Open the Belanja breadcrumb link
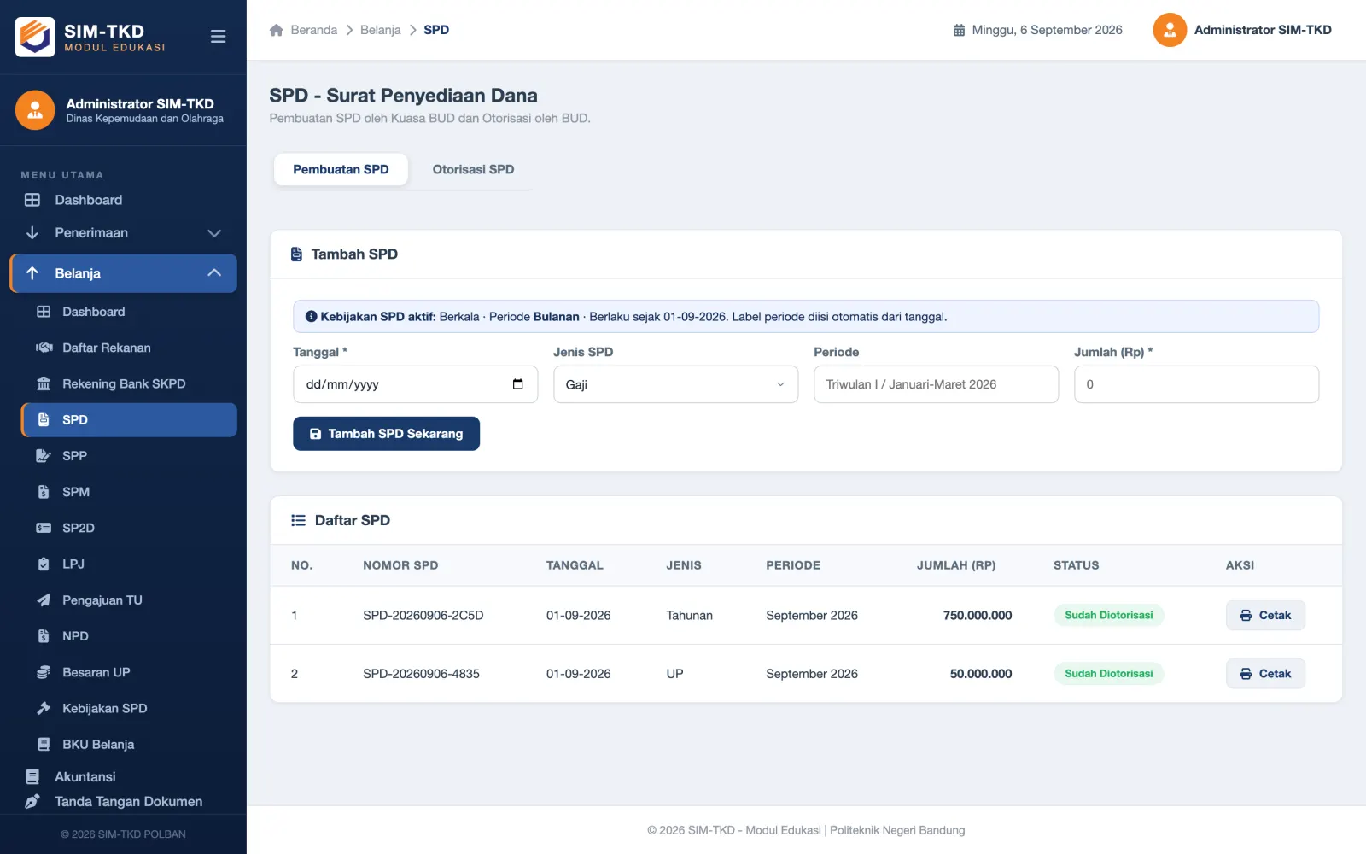Viewport: 1366px width, 854px height. pyautogui.click(x=381, y=30)
